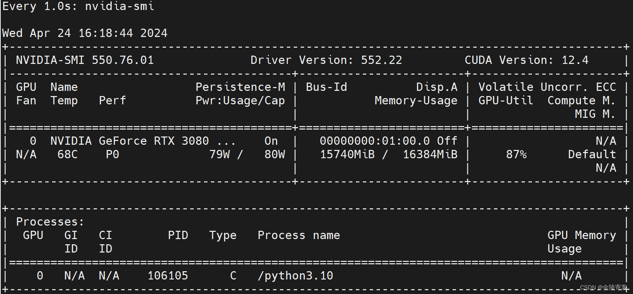Image resolution: width=633 pixels, height=294 pixels.
Task: Click the 'Memory-Usage' column header
Action: [416, 101]
